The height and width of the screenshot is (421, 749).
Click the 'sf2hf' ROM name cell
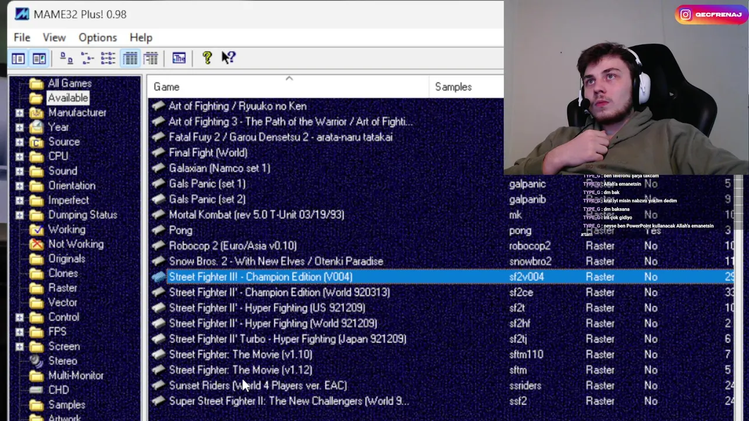519,323
